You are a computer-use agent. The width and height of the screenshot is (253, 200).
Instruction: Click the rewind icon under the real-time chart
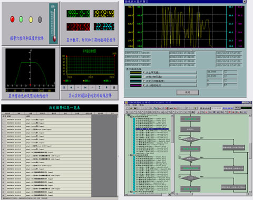(x=71, y=87)
